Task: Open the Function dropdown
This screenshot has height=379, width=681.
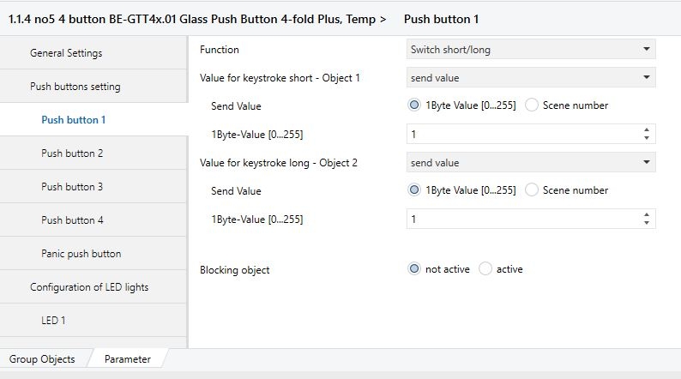Action: point(531,50)
